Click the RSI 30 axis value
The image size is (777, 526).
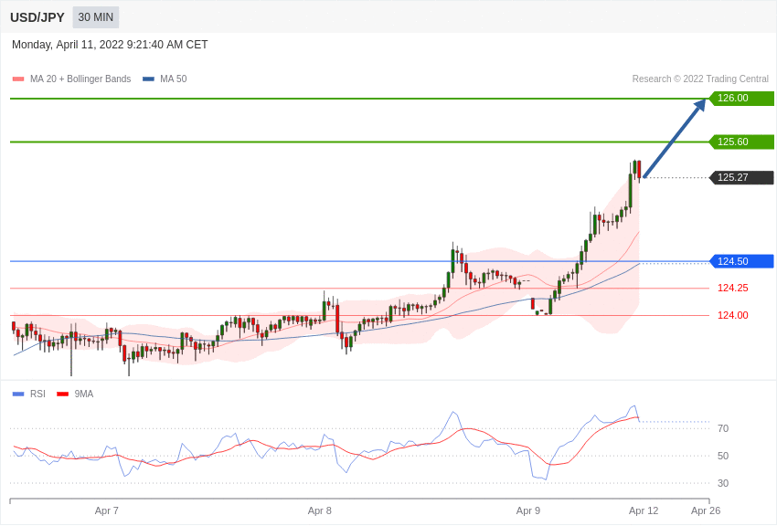(723, 483)
